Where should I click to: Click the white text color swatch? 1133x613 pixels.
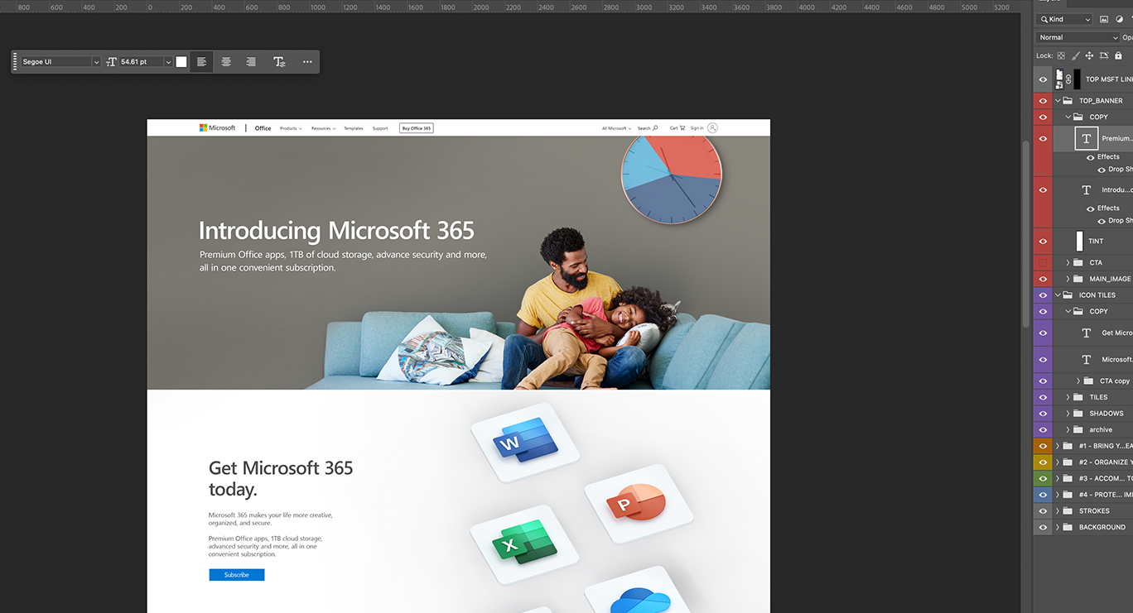[x=181, y=62]
